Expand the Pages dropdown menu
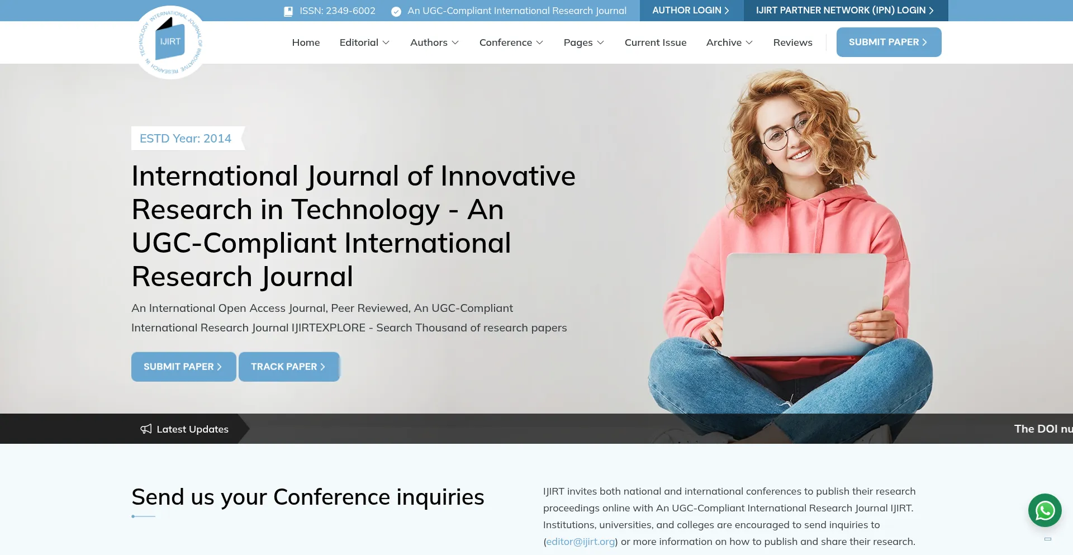This screenshot has width=1073, height=555. 583,42
